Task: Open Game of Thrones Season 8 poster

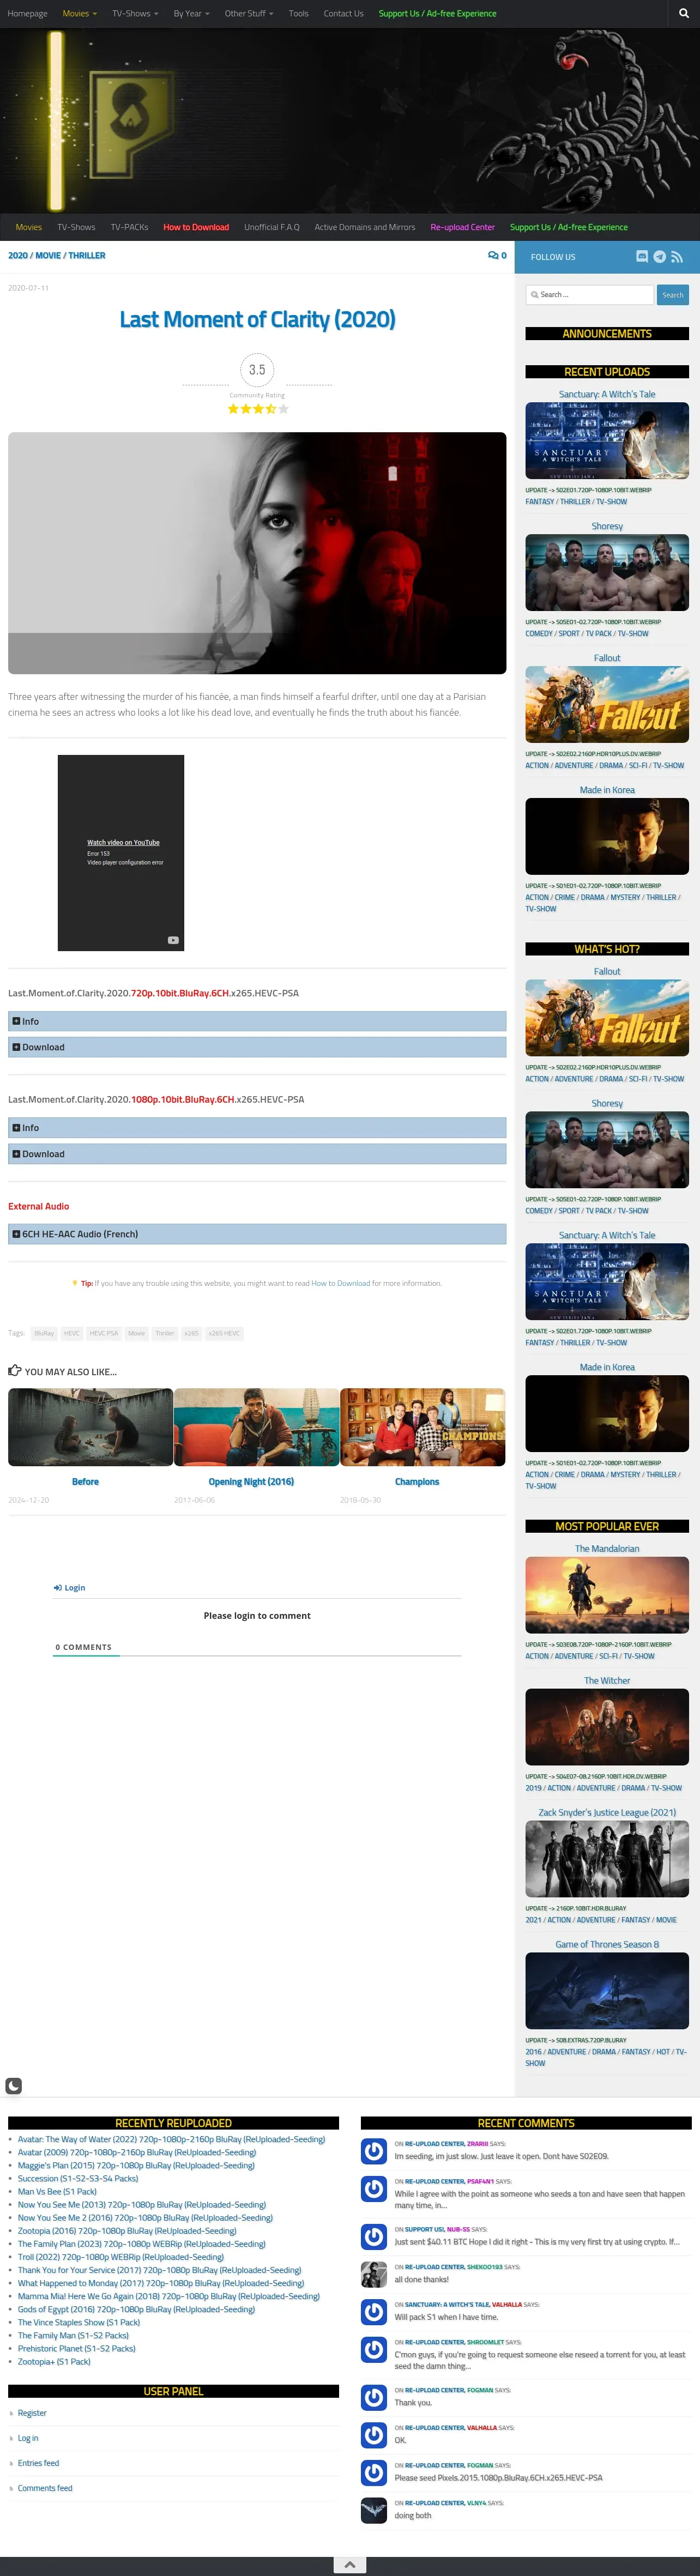Action: click(x=607, y=1990)
